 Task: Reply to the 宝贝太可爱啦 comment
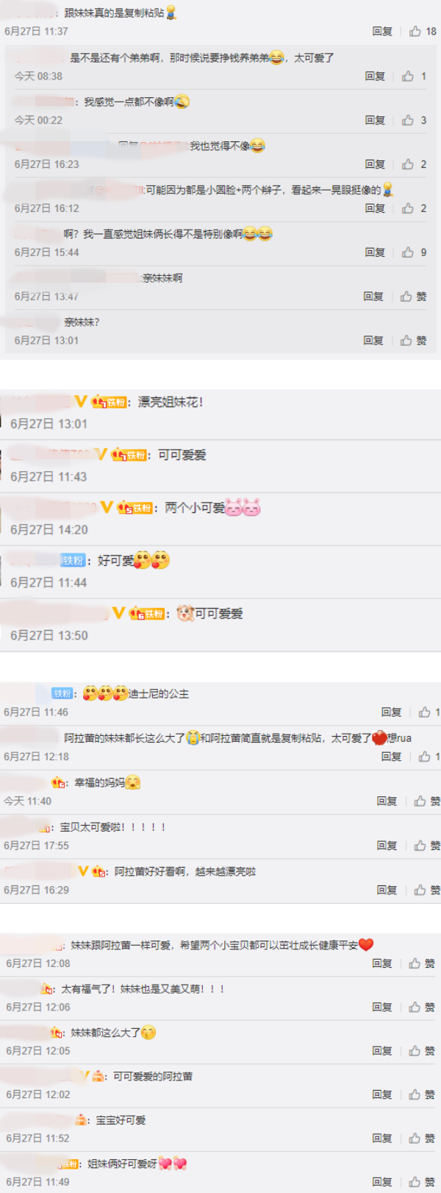[387, 846]
